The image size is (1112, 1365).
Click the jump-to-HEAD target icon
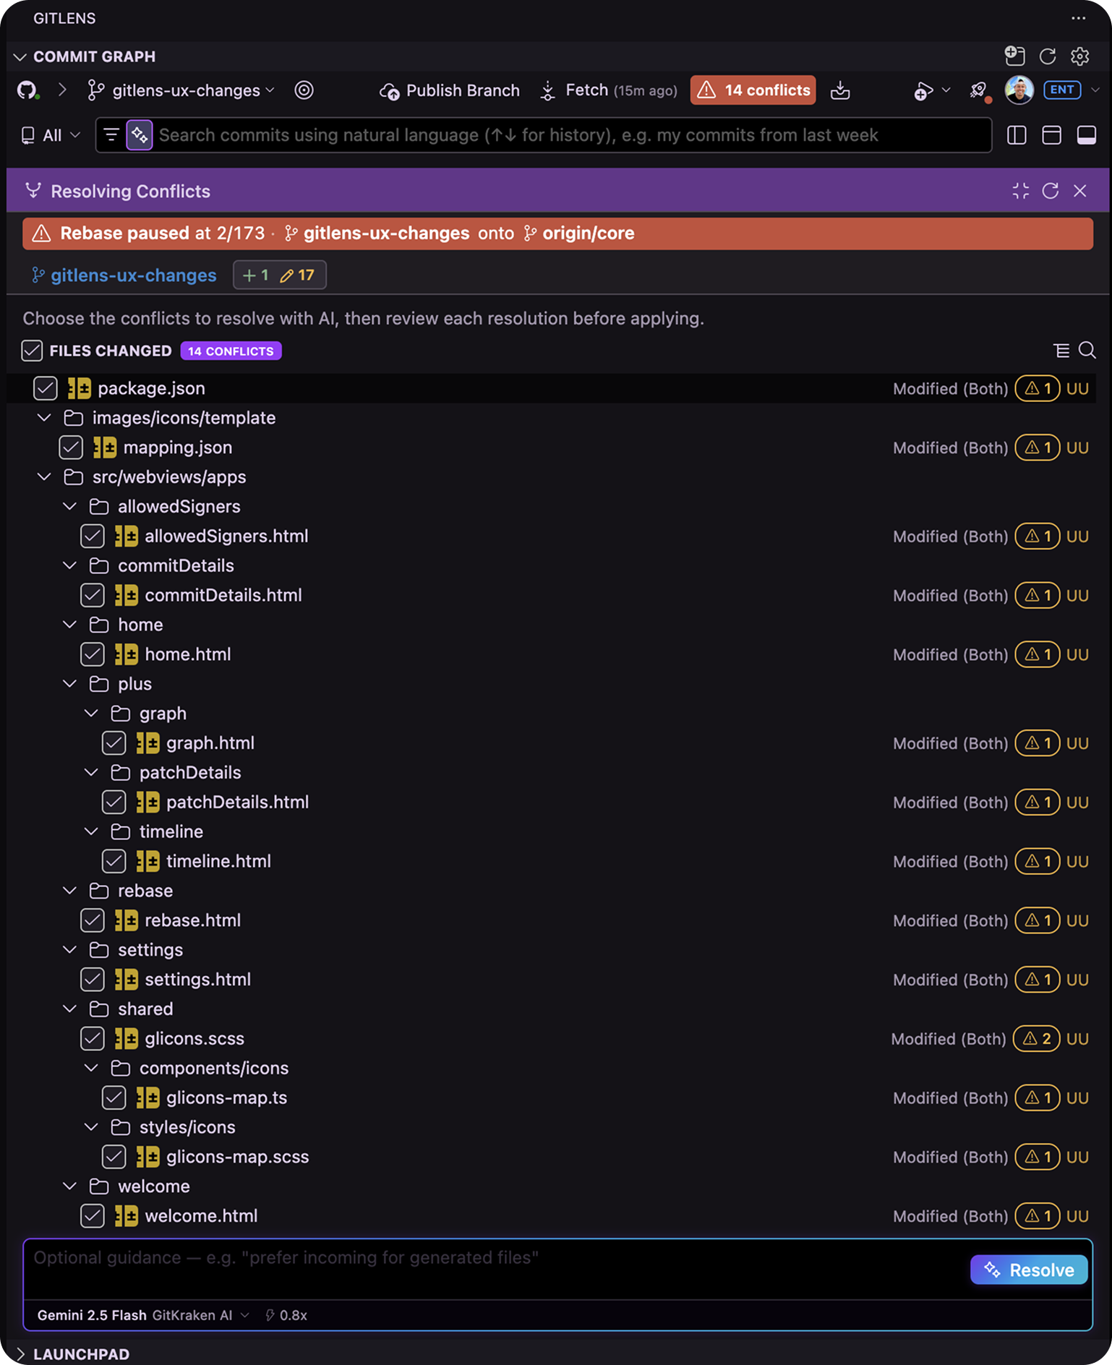tap(304, 90)
